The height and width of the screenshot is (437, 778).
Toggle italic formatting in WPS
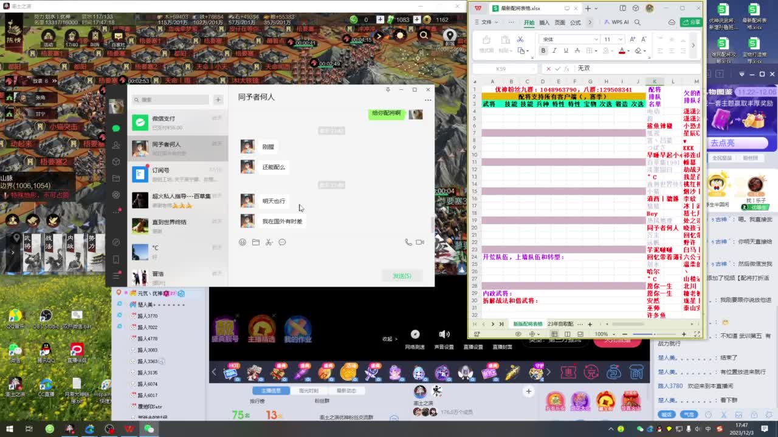(555, 51)
